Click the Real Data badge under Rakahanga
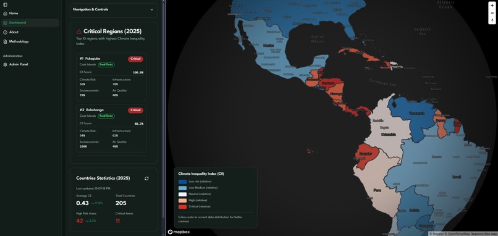 (106, 116)
